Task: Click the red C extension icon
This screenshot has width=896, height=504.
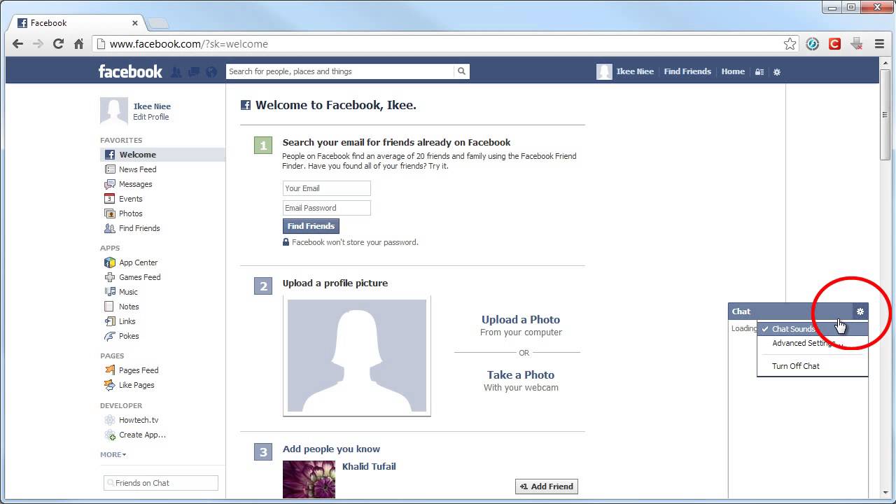Action: 834,44
